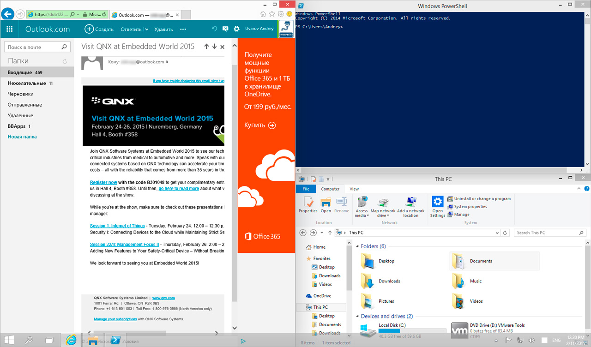Click the browser back button
Viewport: 591px width, 347px height.
(x=7, y=14)
